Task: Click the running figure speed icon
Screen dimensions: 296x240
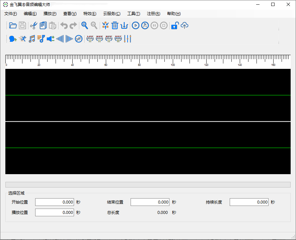Action: pos(22,39)
